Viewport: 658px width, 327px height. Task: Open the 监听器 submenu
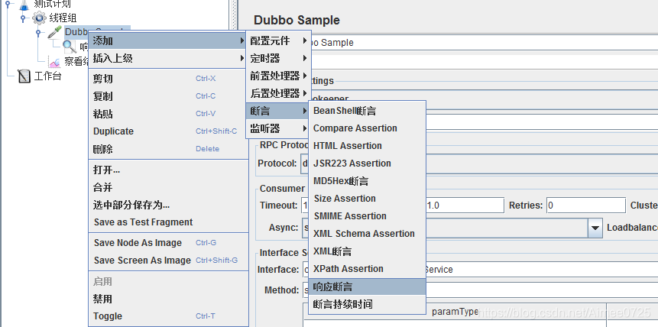tap(278, 128)
